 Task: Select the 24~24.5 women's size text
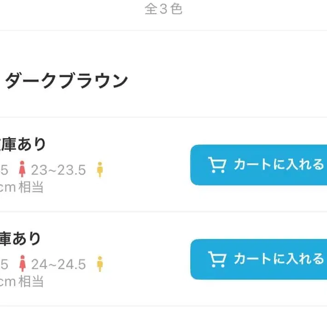(x=58, y=265)
